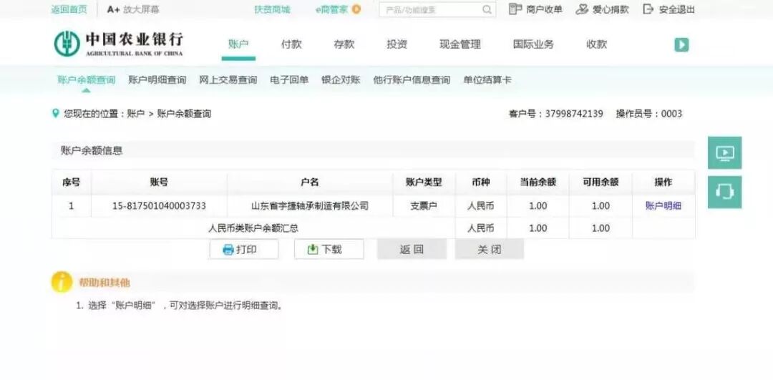773x380 pixels.
Task: Click the 打印 print button
Action: 243,249
